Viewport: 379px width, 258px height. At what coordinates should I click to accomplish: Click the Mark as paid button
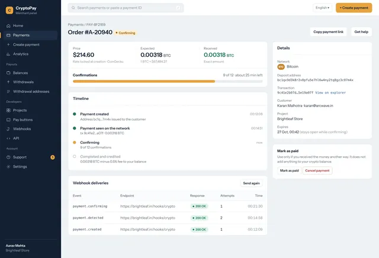[x=290, y=170]
